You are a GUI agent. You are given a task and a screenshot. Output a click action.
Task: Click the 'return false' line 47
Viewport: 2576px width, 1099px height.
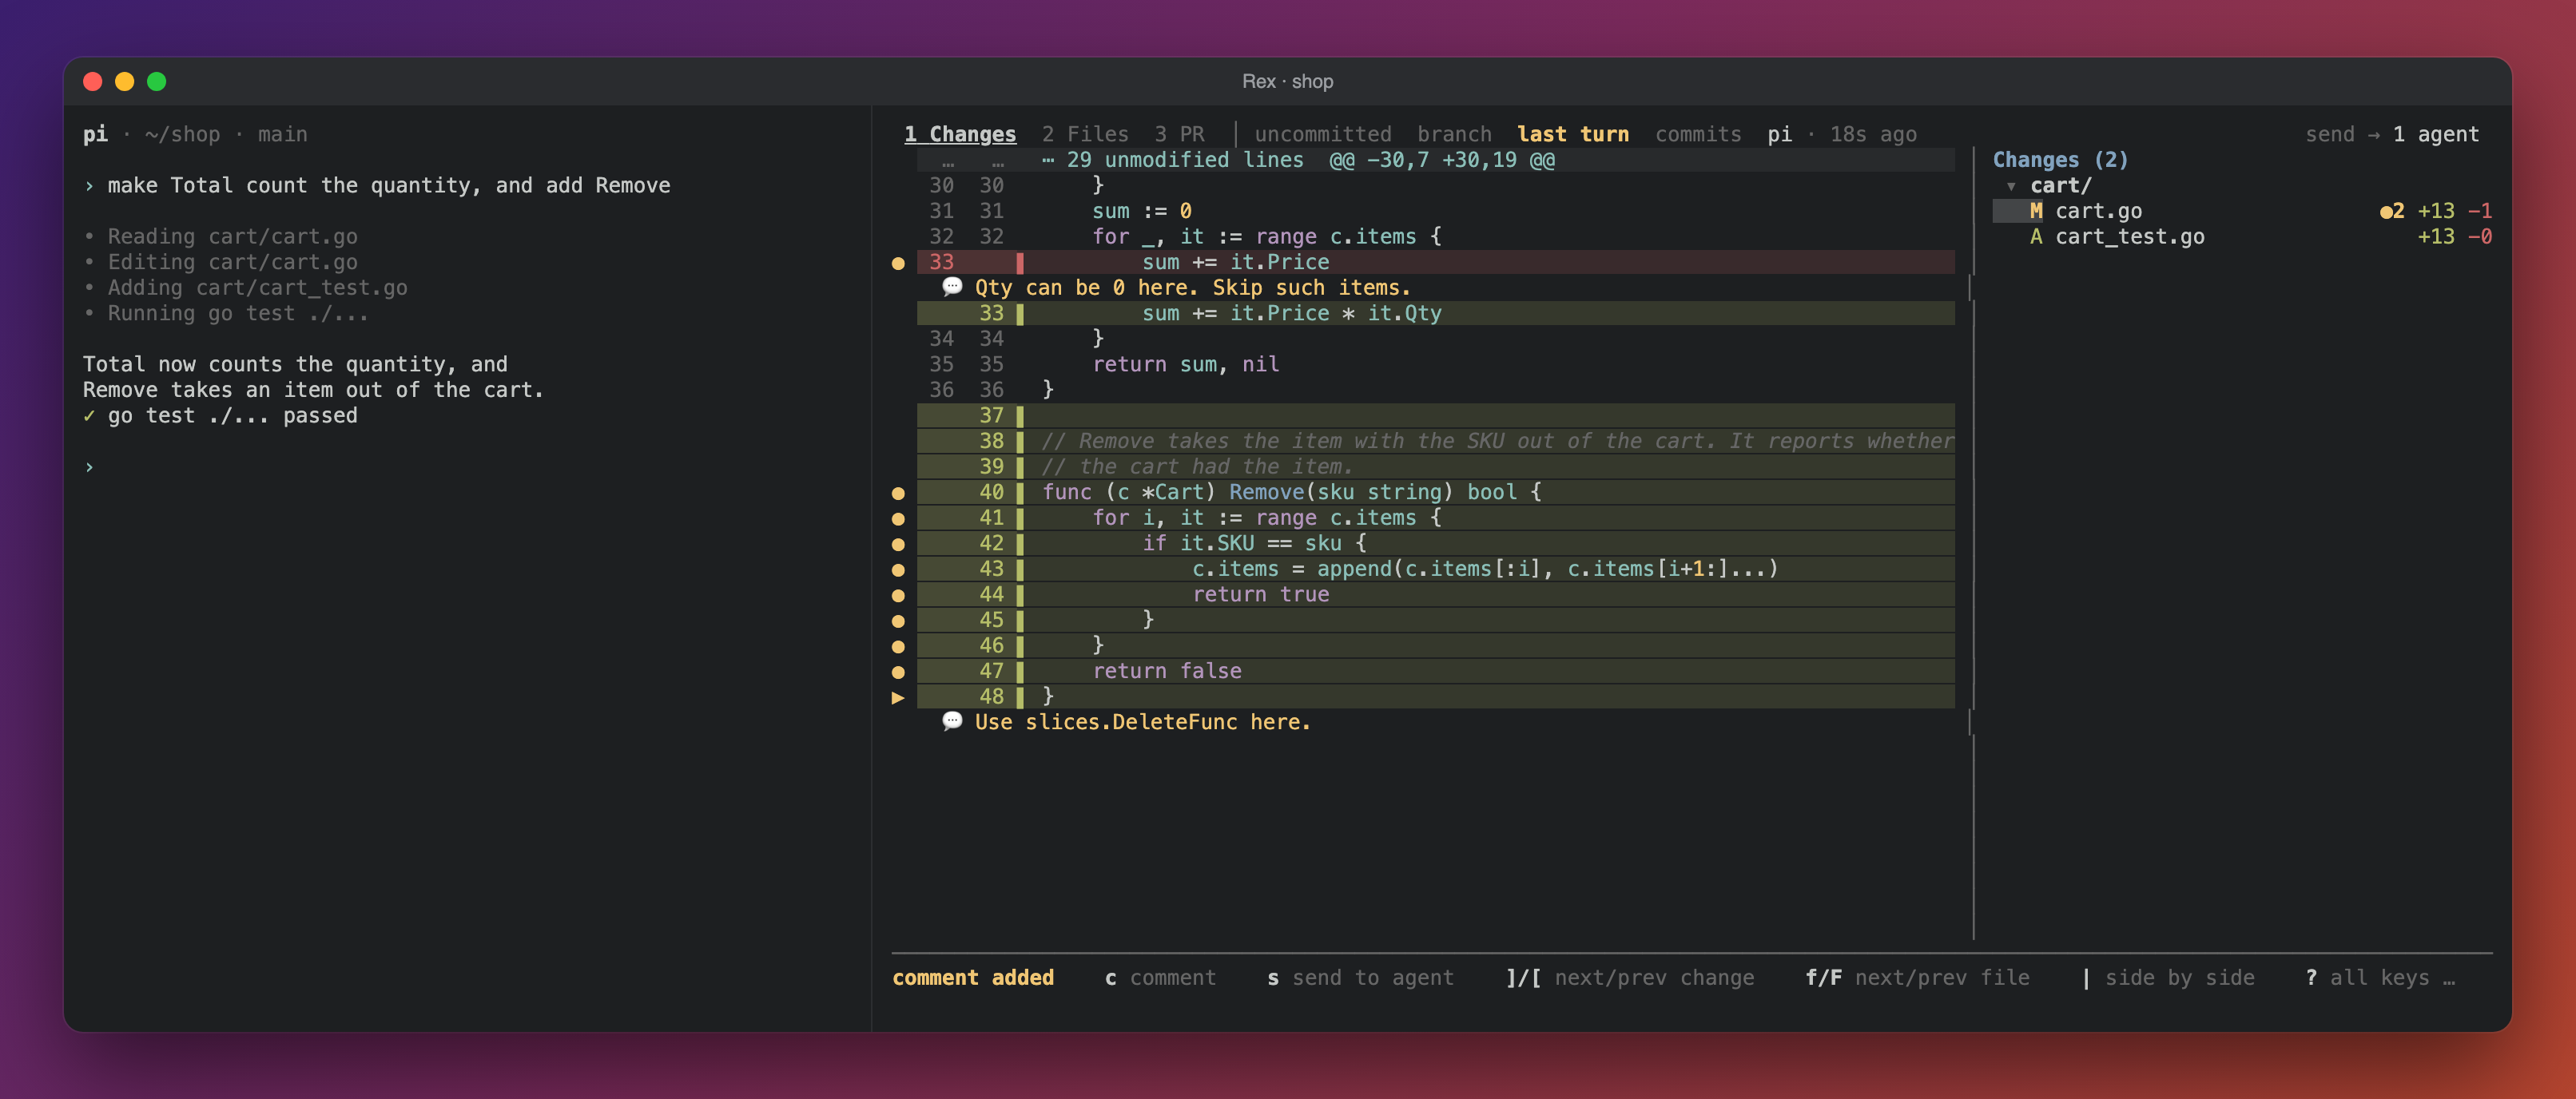pos(1435,671)
